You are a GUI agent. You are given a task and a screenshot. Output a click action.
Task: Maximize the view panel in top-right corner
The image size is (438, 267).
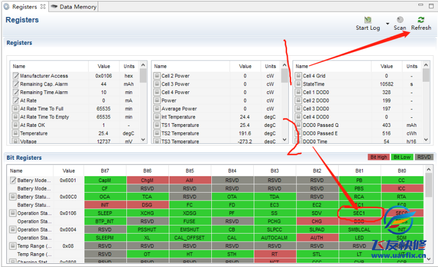[x=432, y=5]
